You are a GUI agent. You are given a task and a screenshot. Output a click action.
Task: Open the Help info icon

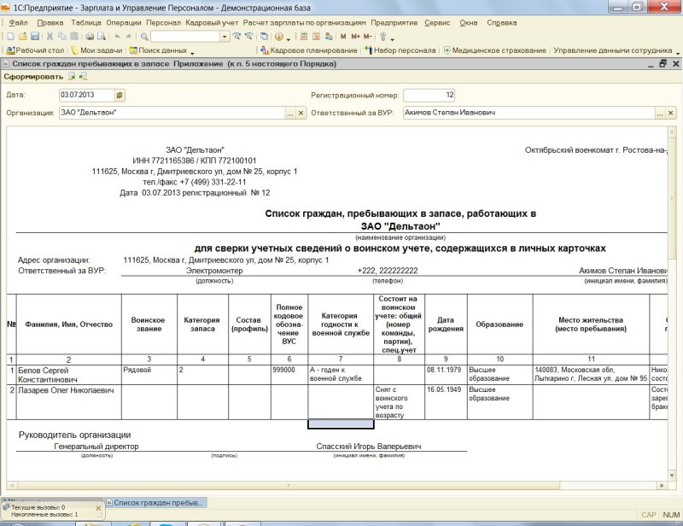279,37
